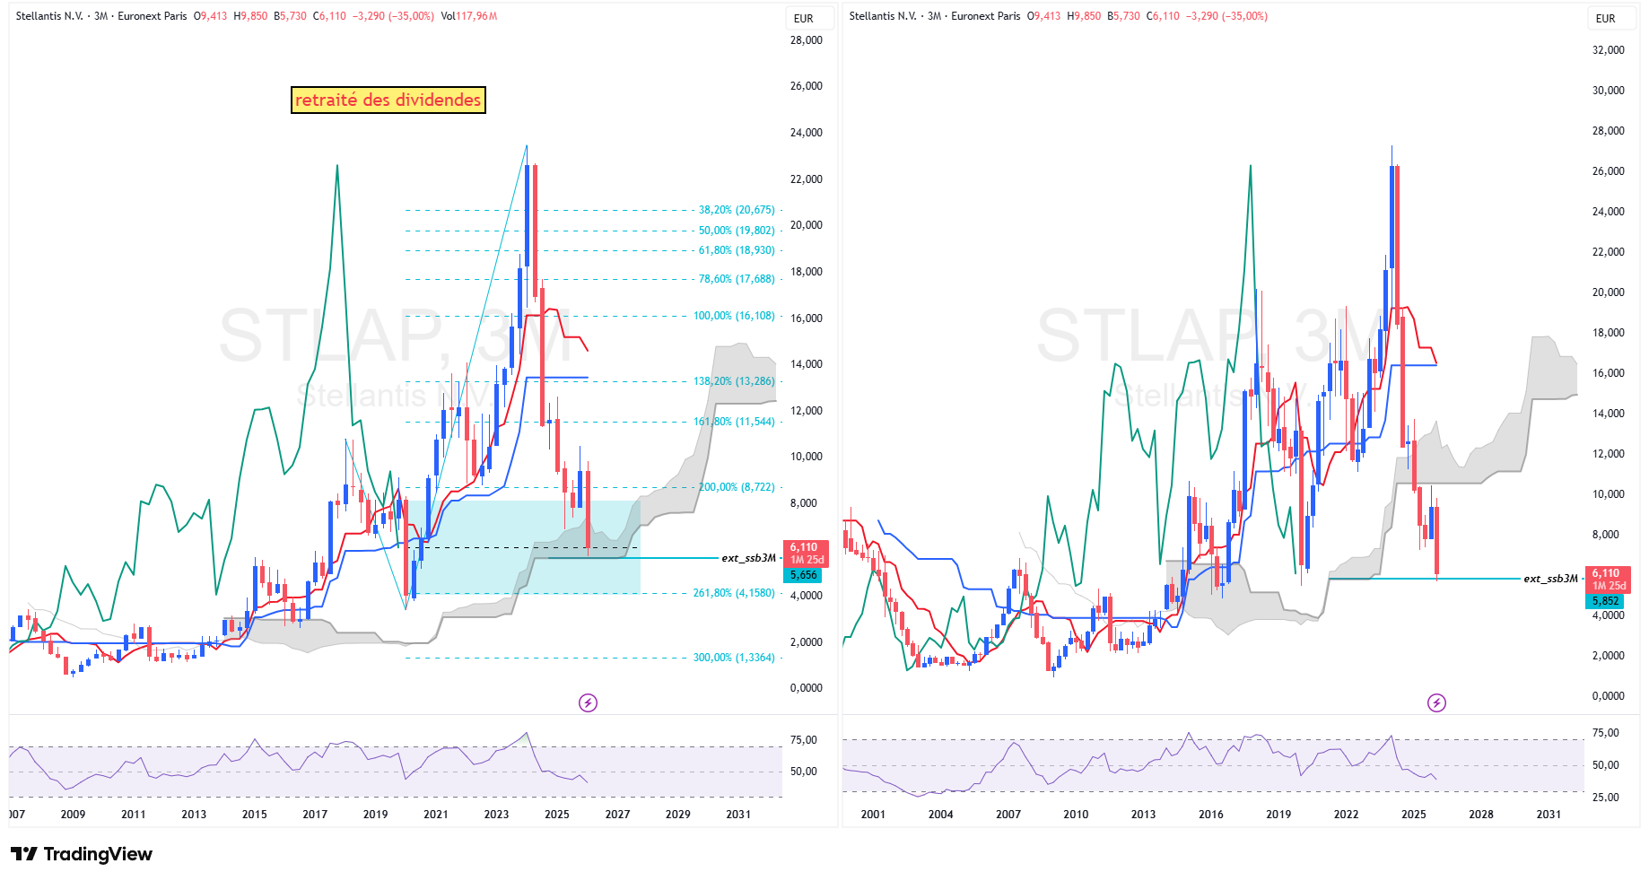Click the lightning bolt icon on the left chart
The width and height of the screenshot is (1649, 881).
pos(588,702)
